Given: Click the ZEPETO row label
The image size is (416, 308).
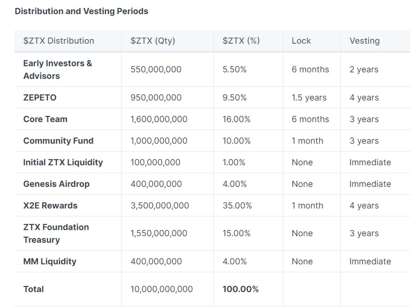Looking at the screenshot, I should click(x=40, y=98).
